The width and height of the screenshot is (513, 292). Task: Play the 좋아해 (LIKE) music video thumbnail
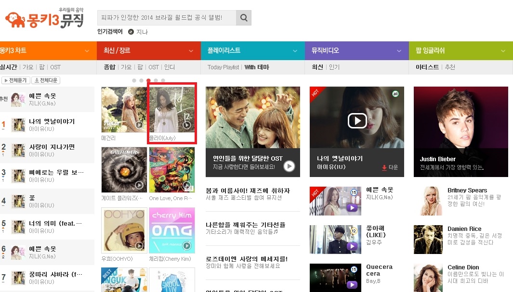pos(352,246)
